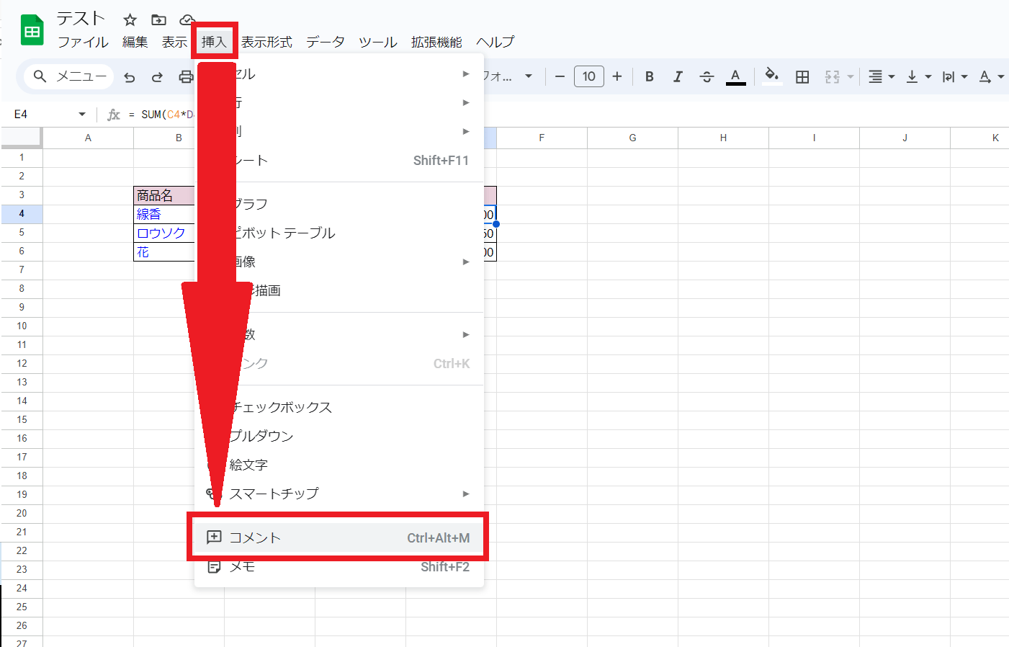Viewport: 1009px width, 647px height.
Task: Click the 線香 link in cell
Action: pos(149,214)
